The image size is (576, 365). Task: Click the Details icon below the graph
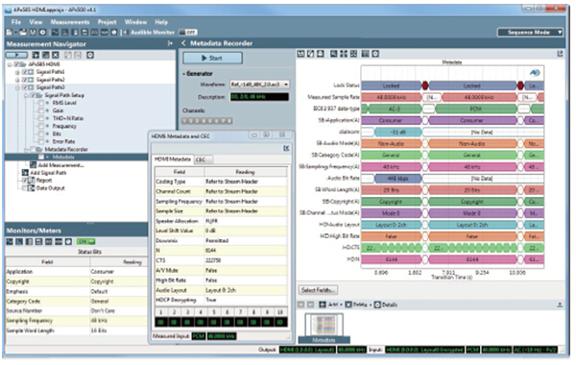coord(377,304)
